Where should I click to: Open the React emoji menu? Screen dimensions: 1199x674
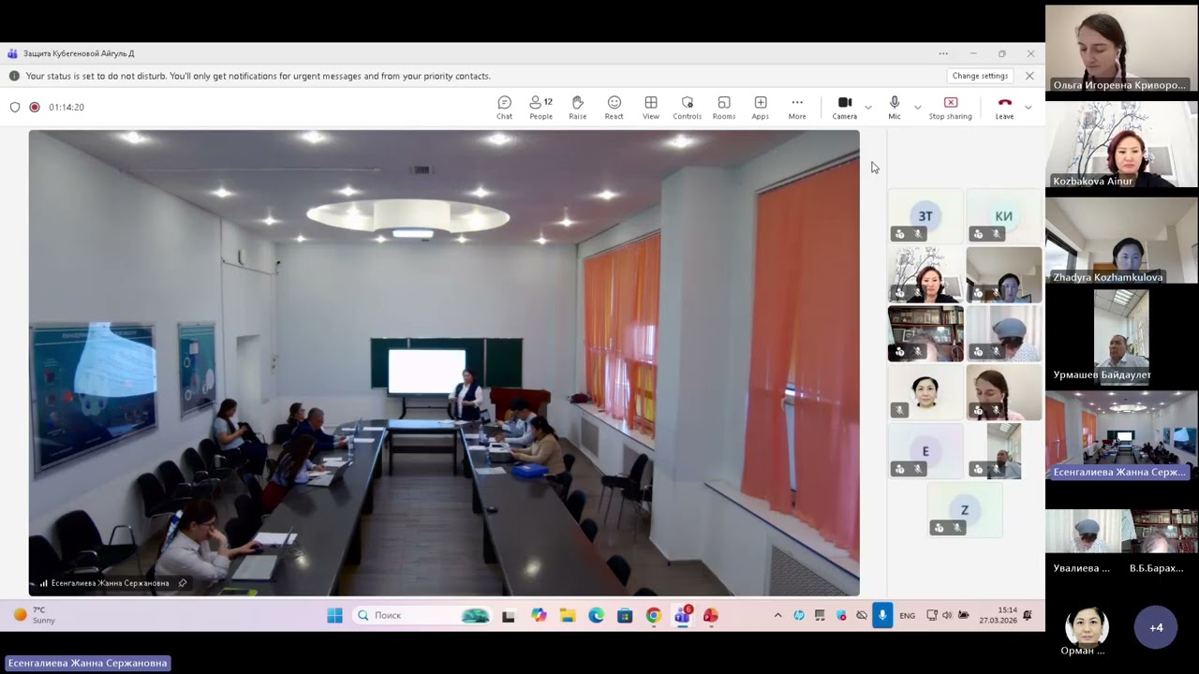click(x=614, y=108)
